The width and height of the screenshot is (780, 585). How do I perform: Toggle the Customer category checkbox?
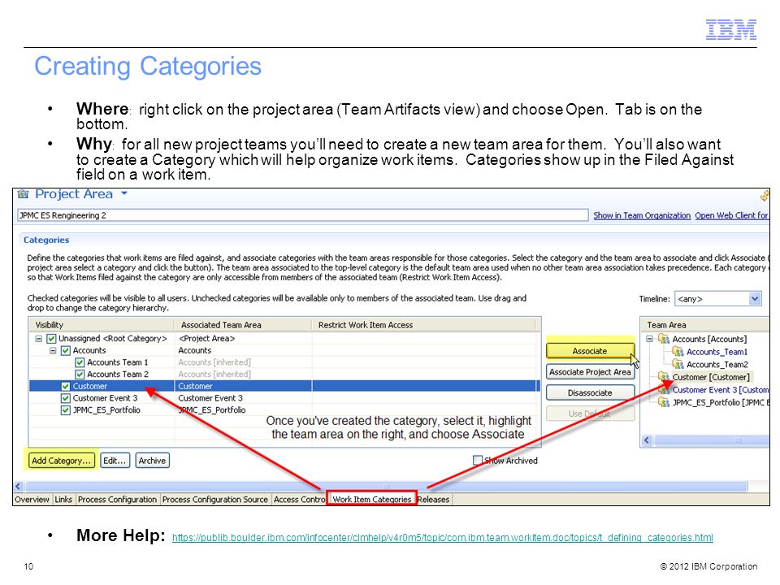tap(66, 387)
